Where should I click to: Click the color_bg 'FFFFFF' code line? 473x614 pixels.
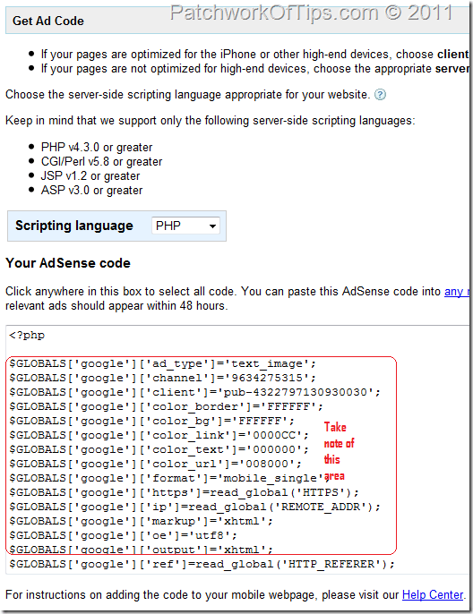click(x=152, y=421)
